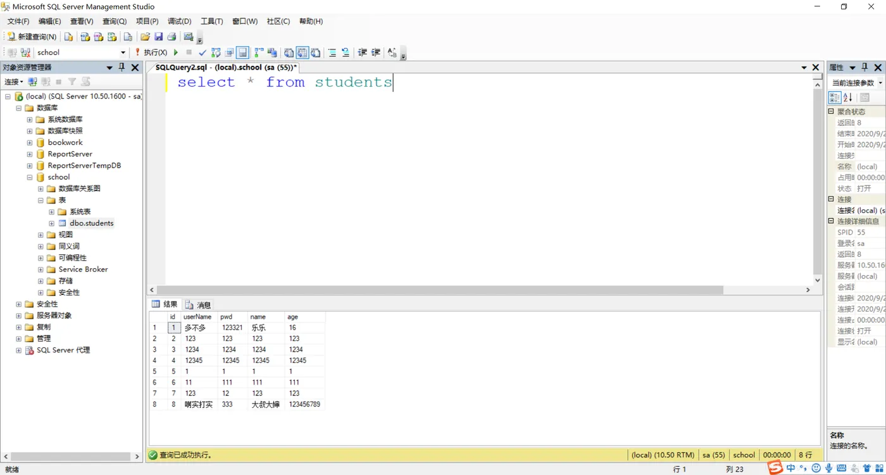Click the query editor vertical scrollbar down arrow
886x475 pixels.
click(818, 280)
